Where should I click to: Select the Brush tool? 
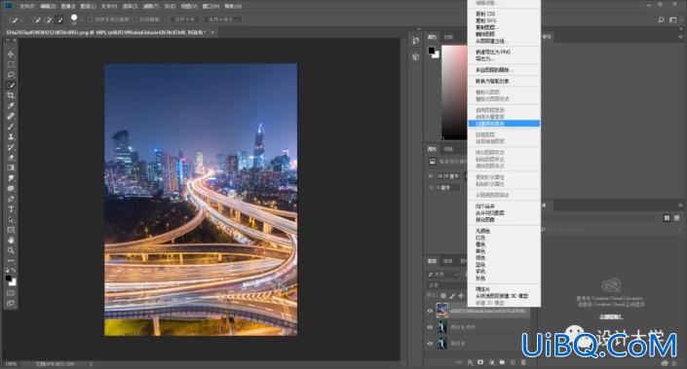11,127
